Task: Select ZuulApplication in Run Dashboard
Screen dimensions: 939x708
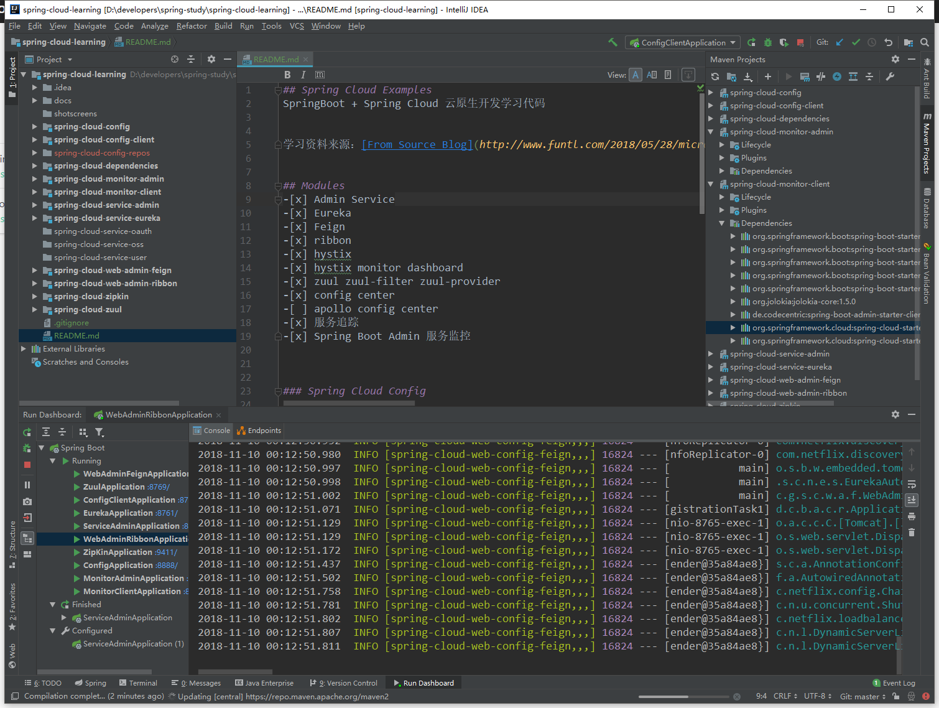Action: click(x=126, y=487)
